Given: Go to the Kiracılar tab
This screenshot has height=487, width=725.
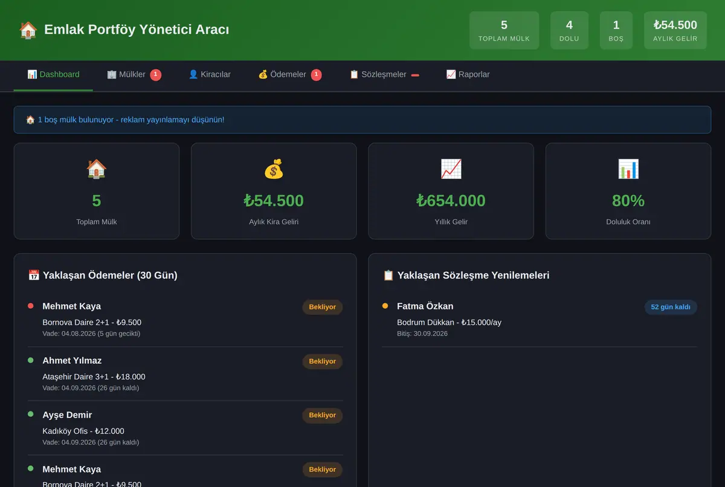Looking at the screenshot, I should point(210,75).
